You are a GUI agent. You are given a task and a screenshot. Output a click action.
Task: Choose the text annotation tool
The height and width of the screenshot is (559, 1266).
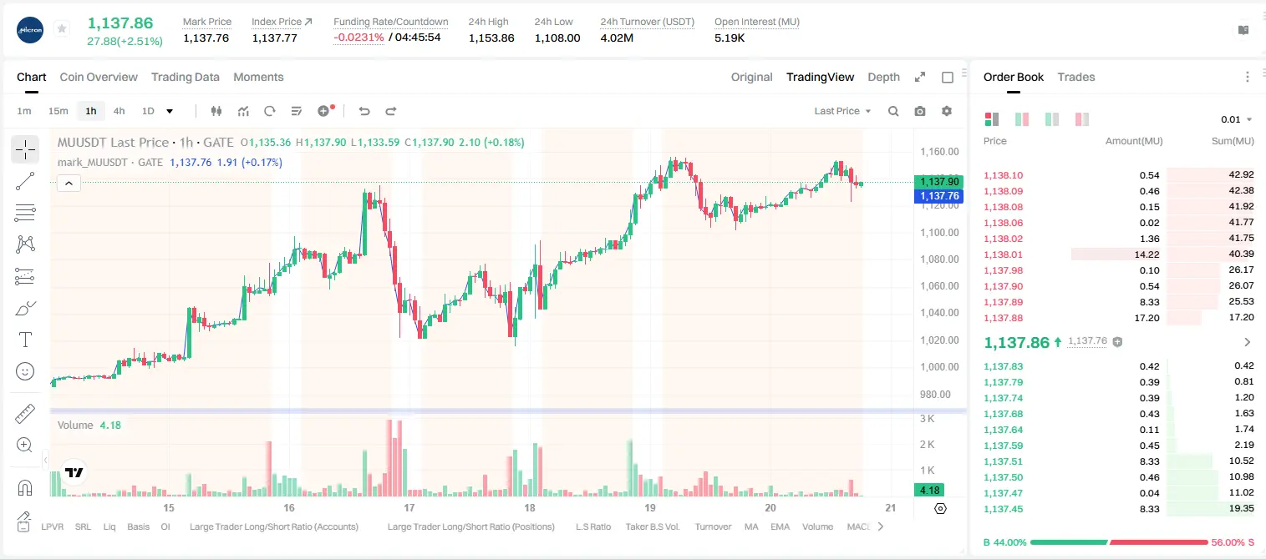[25, 340]
